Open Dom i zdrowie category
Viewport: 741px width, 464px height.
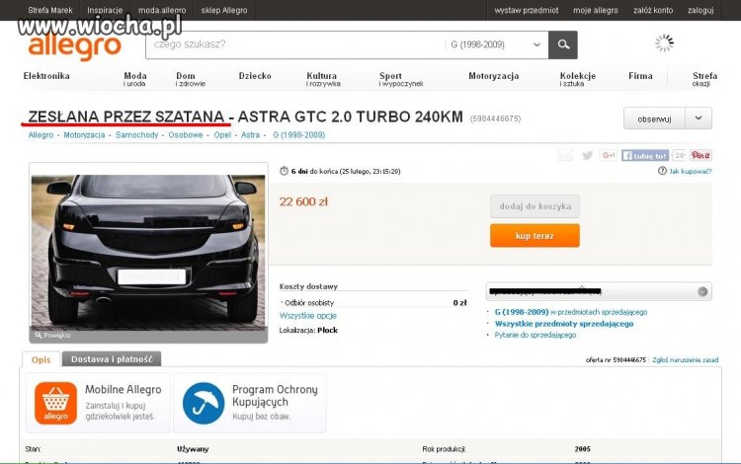pos(191,79)
